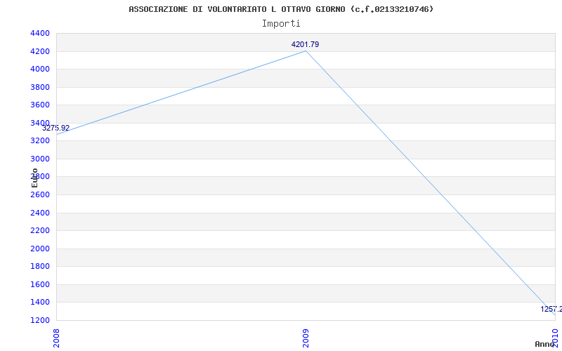
Task: Click the 3800 y-axis value
Action: (40, 87)
